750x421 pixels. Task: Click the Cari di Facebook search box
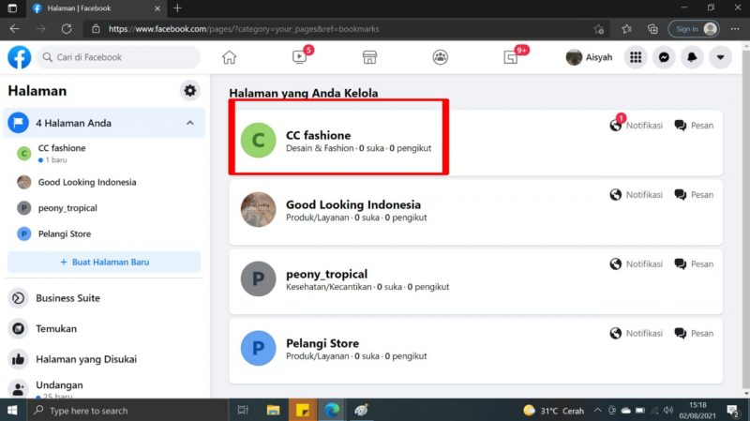click(119, 57)
